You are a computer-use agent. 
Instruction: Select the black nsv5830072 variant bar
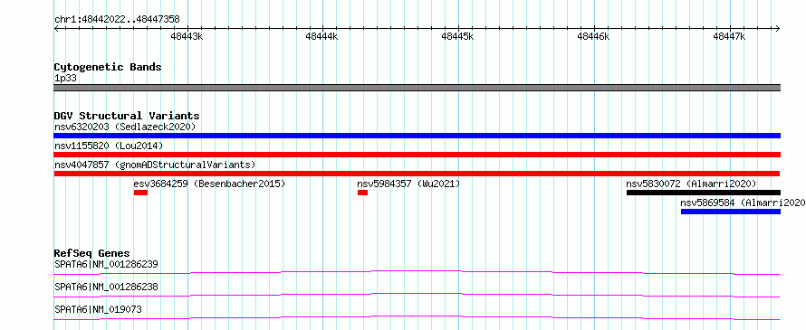[703, 193]
